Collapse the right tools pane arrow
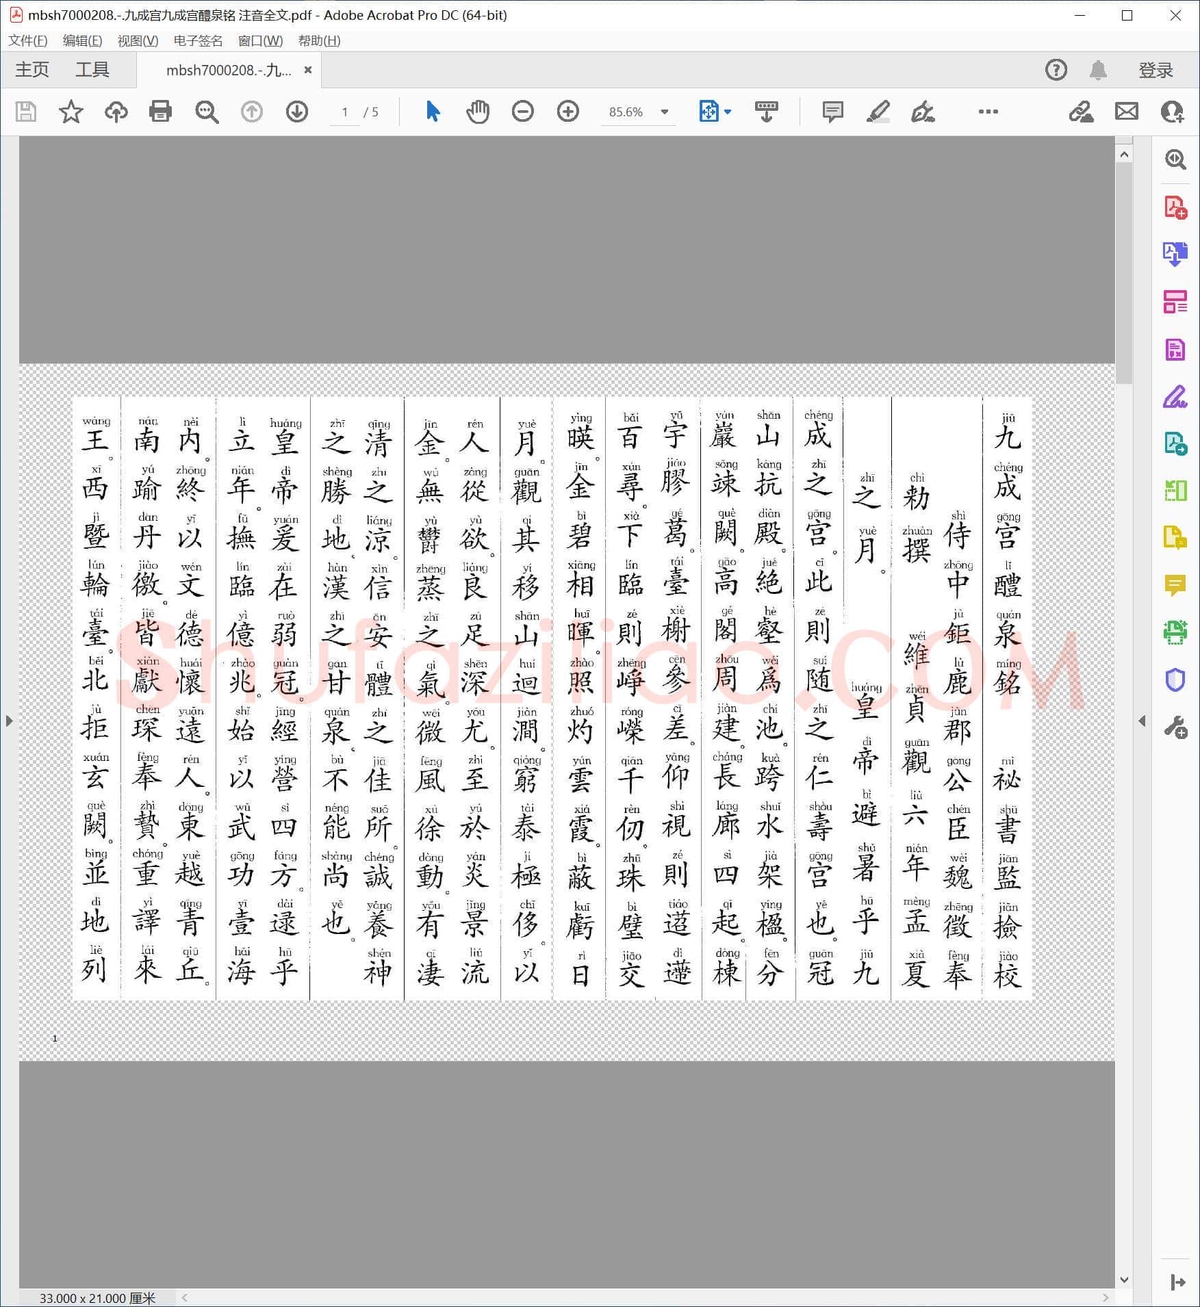 1142,721
